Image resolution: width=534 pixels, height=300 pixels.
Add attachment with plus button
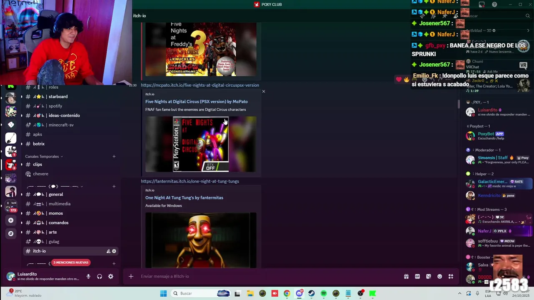(131, 276)
